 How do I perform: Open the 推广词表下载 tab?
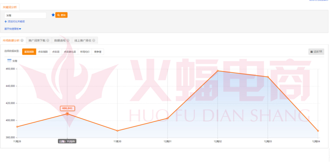(x=39, y=40)
